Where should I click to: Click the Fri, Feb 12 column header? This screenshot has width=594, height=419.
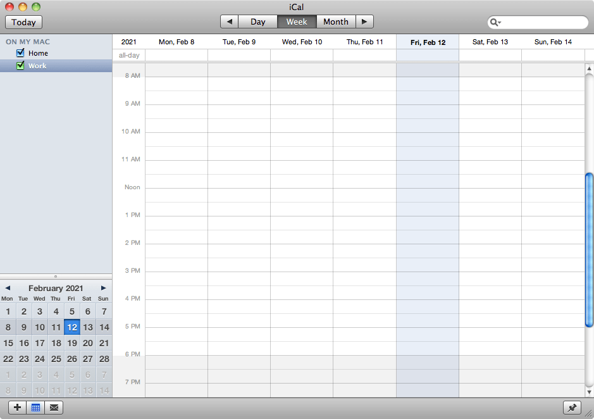click(428, 42)
